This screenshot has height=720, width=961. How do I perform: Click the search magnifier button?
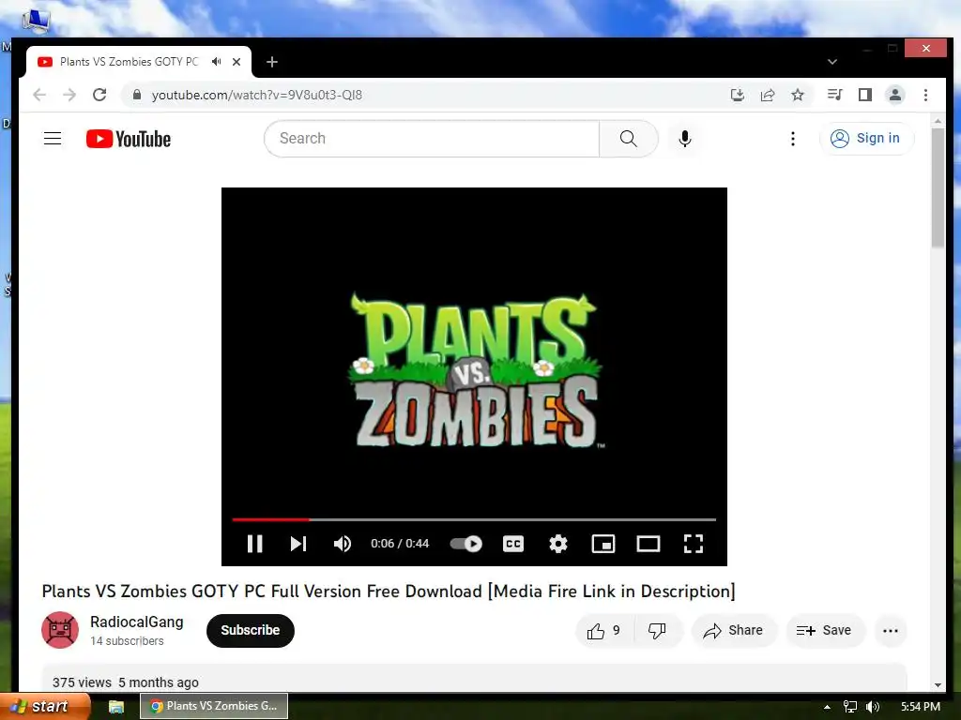pos(628,139)
